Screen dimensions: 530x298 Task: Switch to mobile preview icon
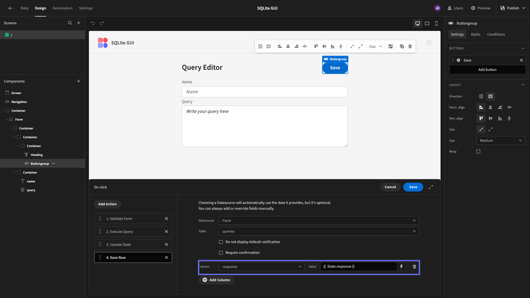click(436, 23)
